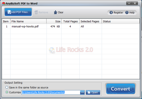The height and width of the screenshot is (99, 142).
Task: Click the Add PDF Files button
Action: [18, 12]
